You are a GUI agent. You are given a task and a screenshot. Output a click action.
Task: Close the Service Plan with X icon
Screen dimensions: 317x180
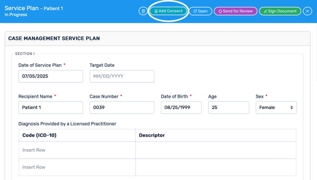[307, 11]
